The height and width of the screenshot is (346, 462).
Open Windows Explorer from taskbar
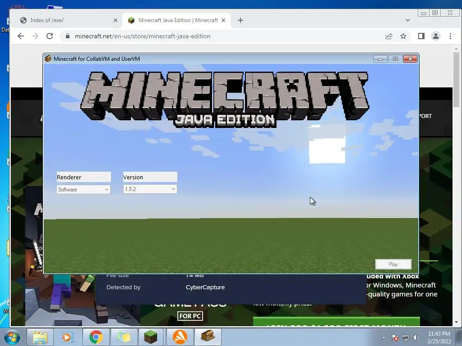tap(40, 337)
